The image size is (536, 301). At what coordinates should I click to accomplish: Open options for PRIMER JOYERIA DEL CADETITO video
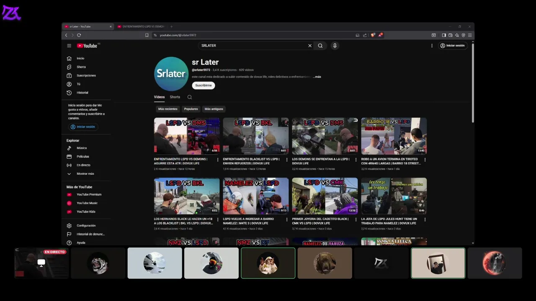[x=356, y=219]
